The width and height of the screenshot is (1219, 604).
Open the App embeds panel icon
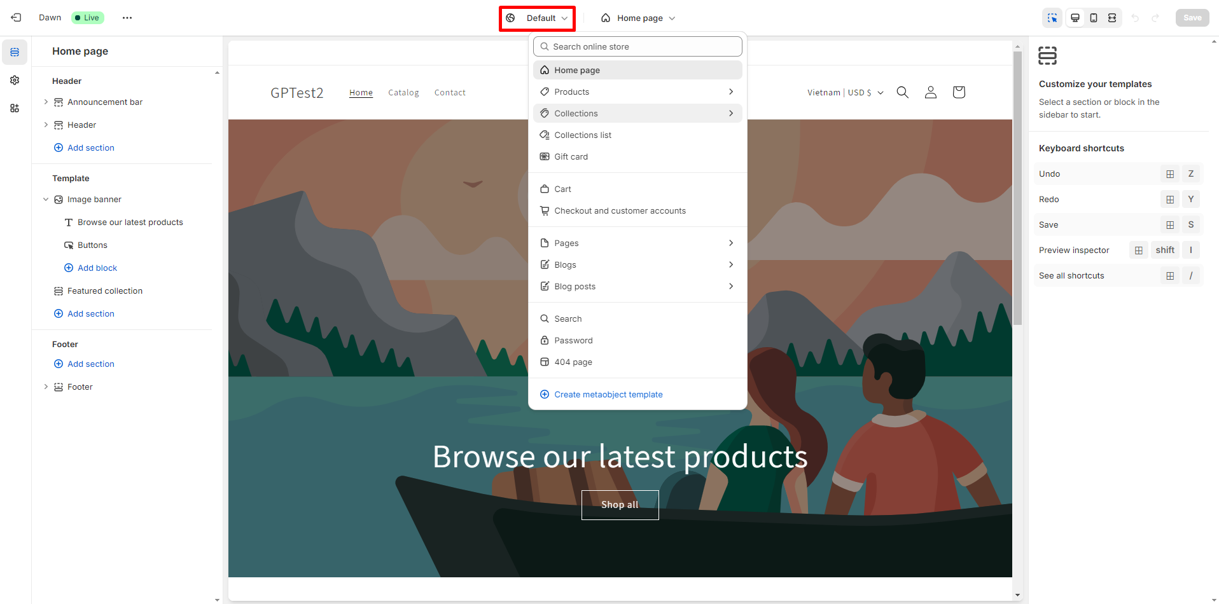(14, 108)
